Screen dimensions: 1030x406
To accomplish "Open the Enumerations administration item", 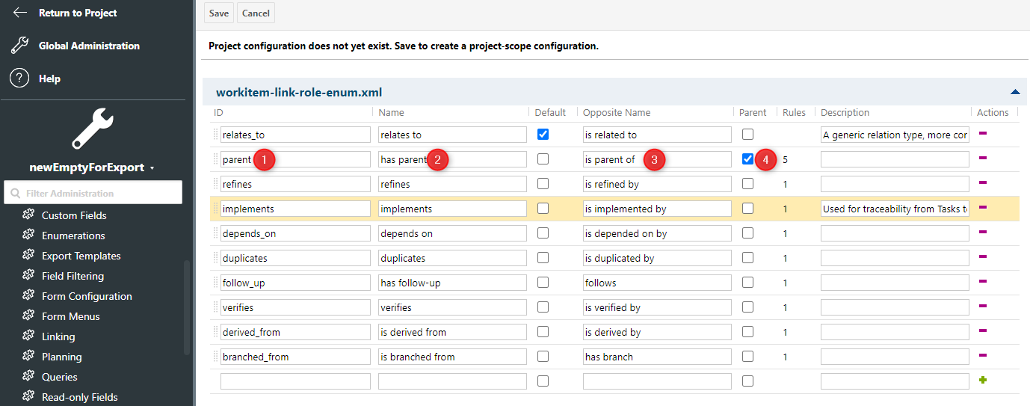I will [x=73, y=236].
